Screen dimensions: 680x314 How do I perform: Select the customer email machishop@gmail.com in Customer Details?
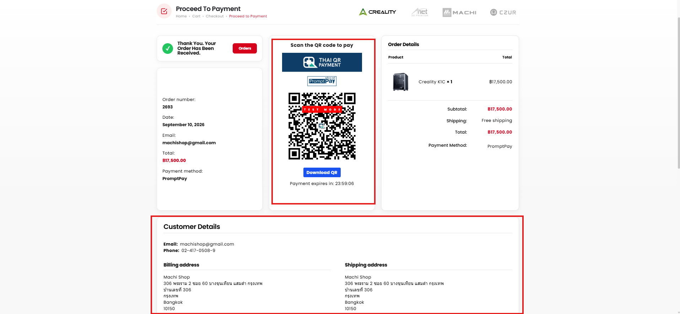click(x=207, y=244)
